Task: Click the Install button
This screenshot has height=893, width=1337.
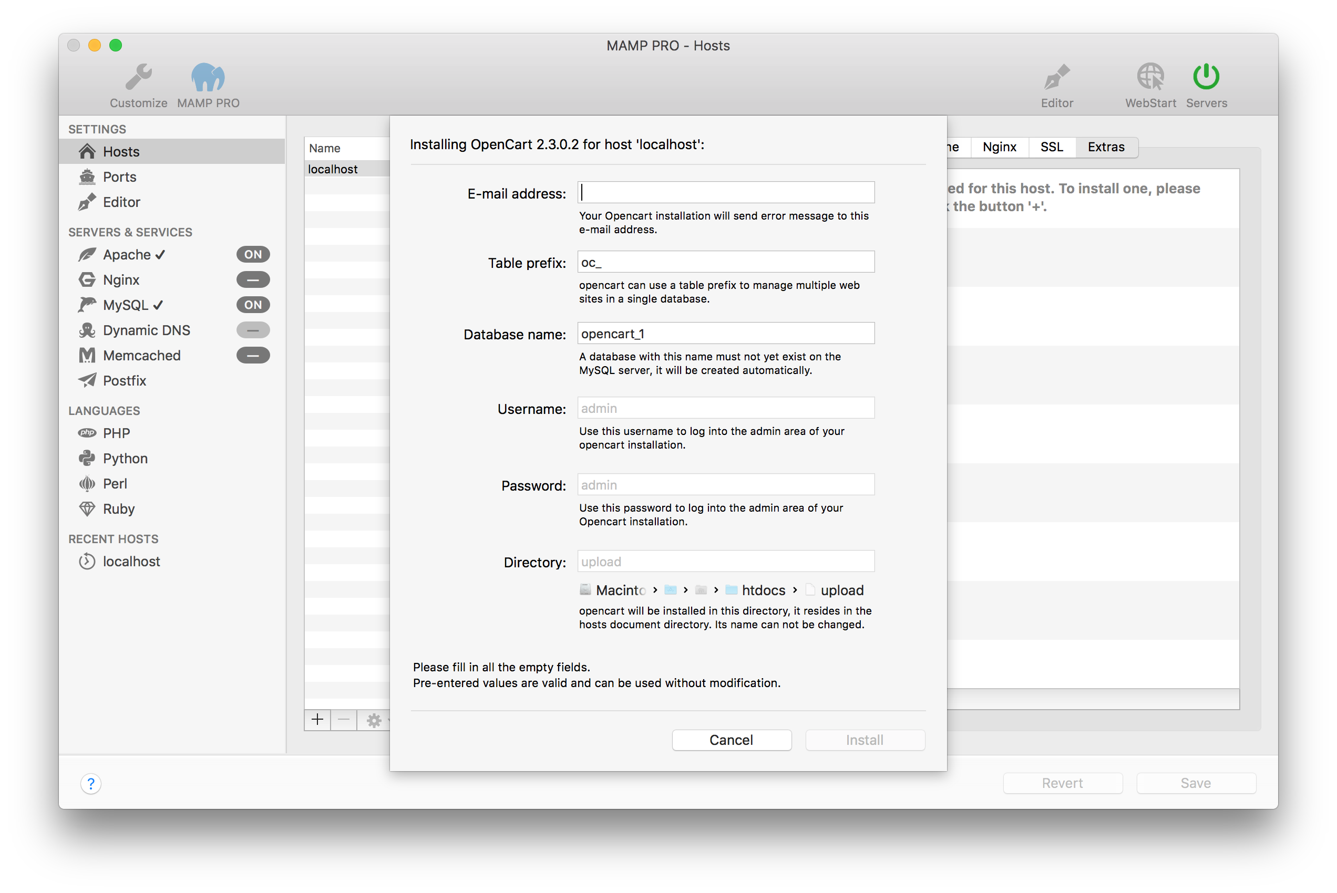Action: 865,740
